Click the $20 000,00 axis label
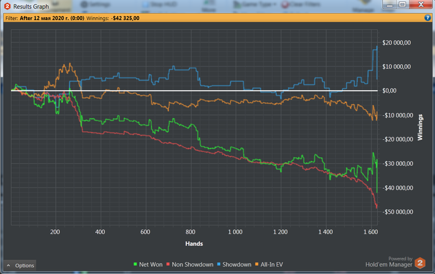 point(396,43)
